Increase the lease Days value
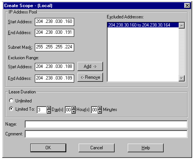 [49, 108]
